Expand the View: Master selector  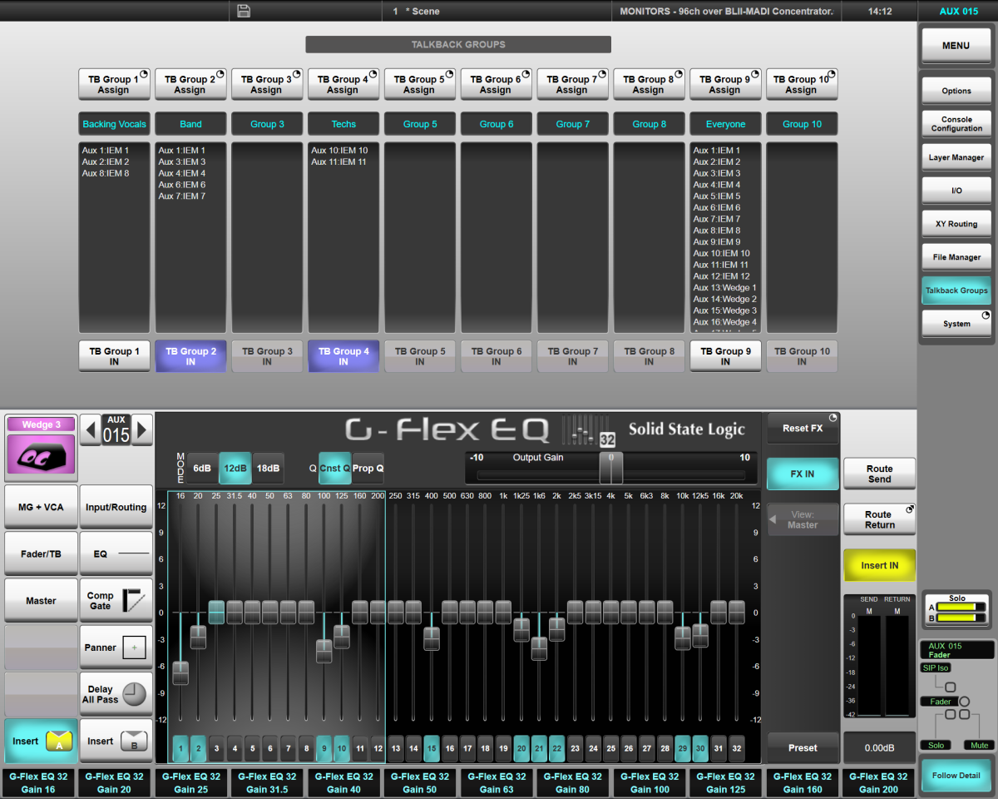tap(803, 519)
